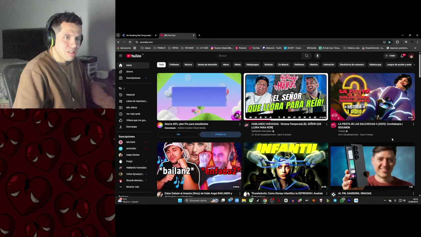Focus the Buscar search field
The height and width of the screenshot is (237, 421).
[259, 56]
